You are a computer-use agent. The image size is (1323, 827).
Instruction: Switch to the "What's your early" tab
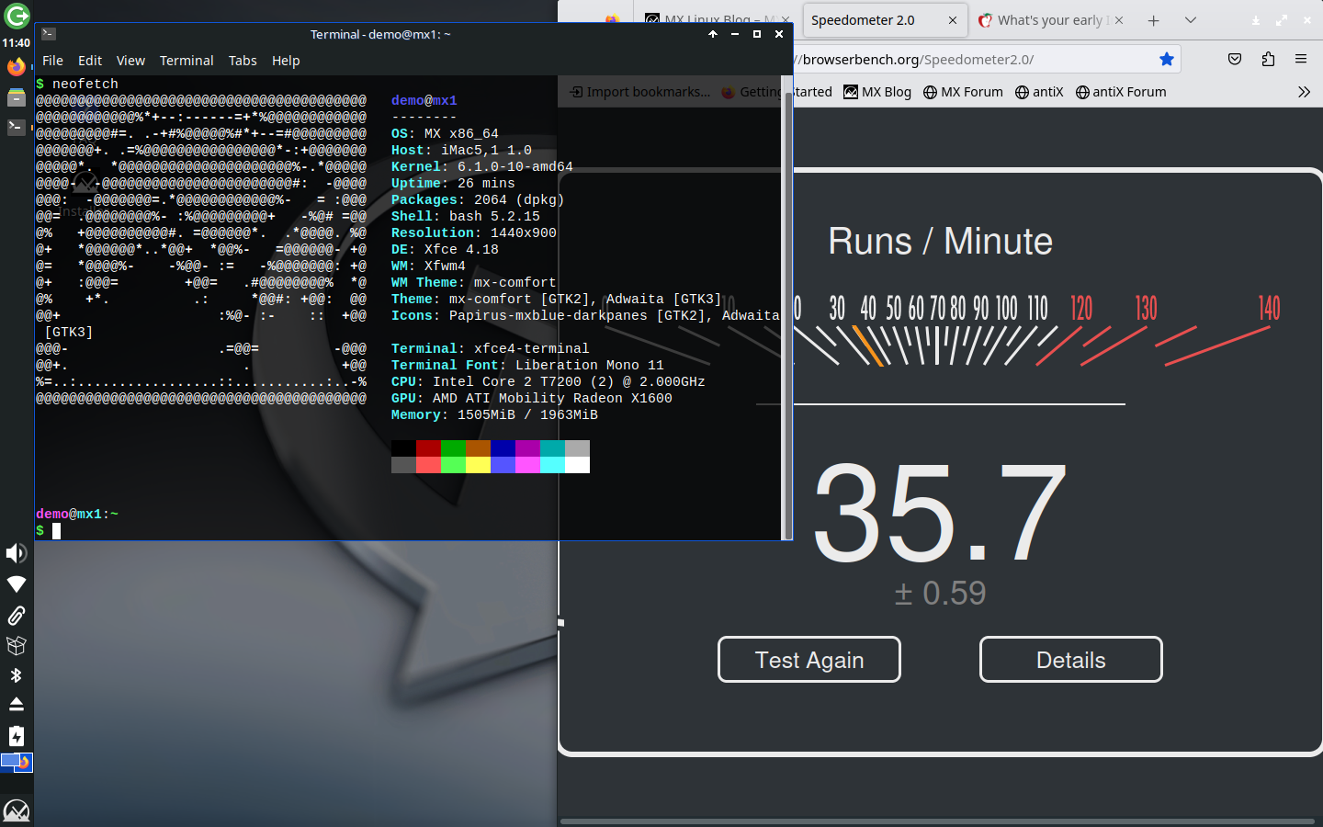point(1051,20)
